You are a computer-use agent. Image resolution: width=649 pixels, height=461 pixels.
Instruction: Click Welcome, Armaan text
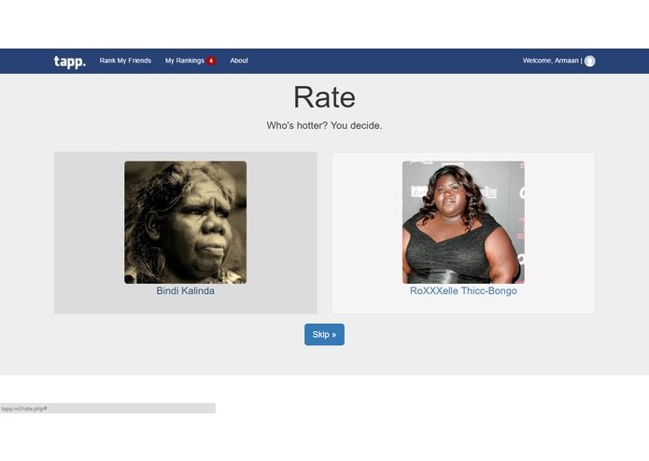coord(550,61)
